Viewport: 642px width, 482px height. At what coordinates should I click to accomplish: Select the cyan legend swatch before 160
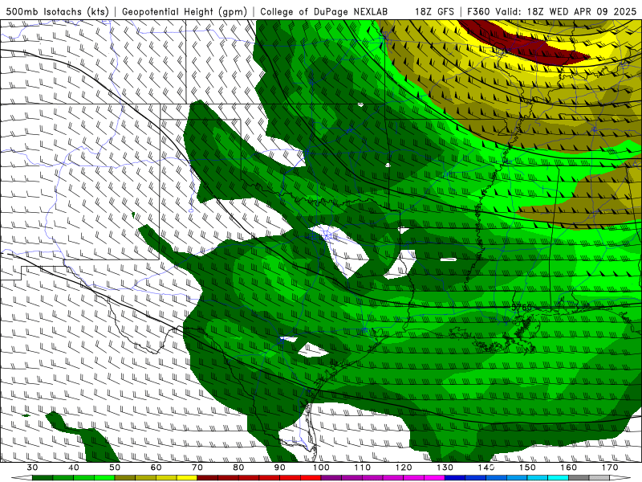tap(558, 478)
